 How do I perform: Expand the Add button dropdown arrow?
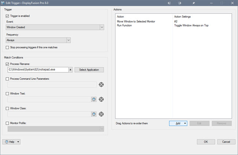(185, 123)
